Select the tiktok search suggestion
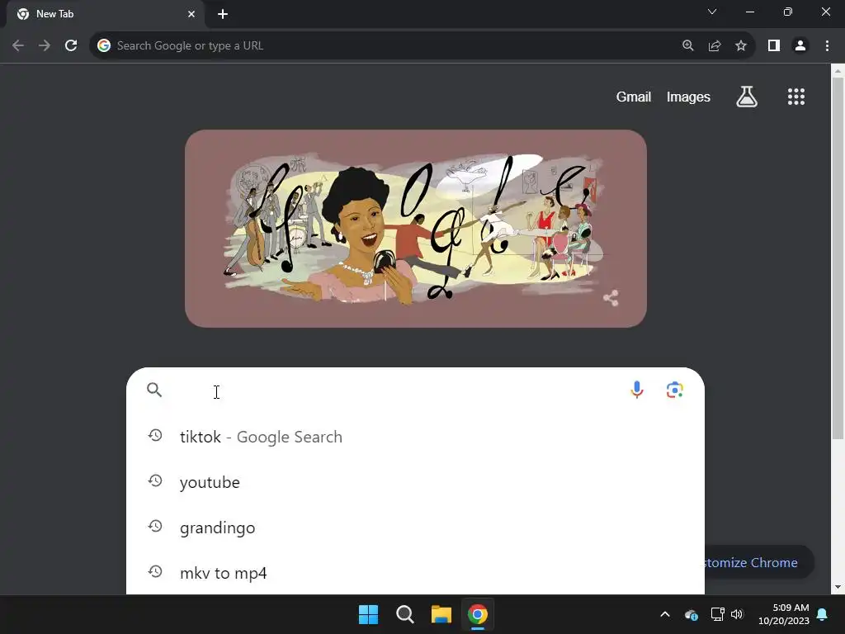The width and height of the screenshot is (845, 634). (x=415, y=436)
